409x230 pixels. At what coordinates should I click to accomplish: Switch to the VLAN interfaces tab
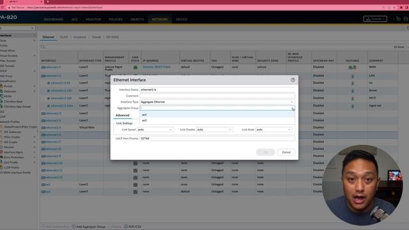(x=64, y=37)
